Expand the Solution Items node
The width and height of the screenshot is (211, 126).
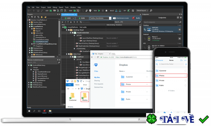pos(30,22)
